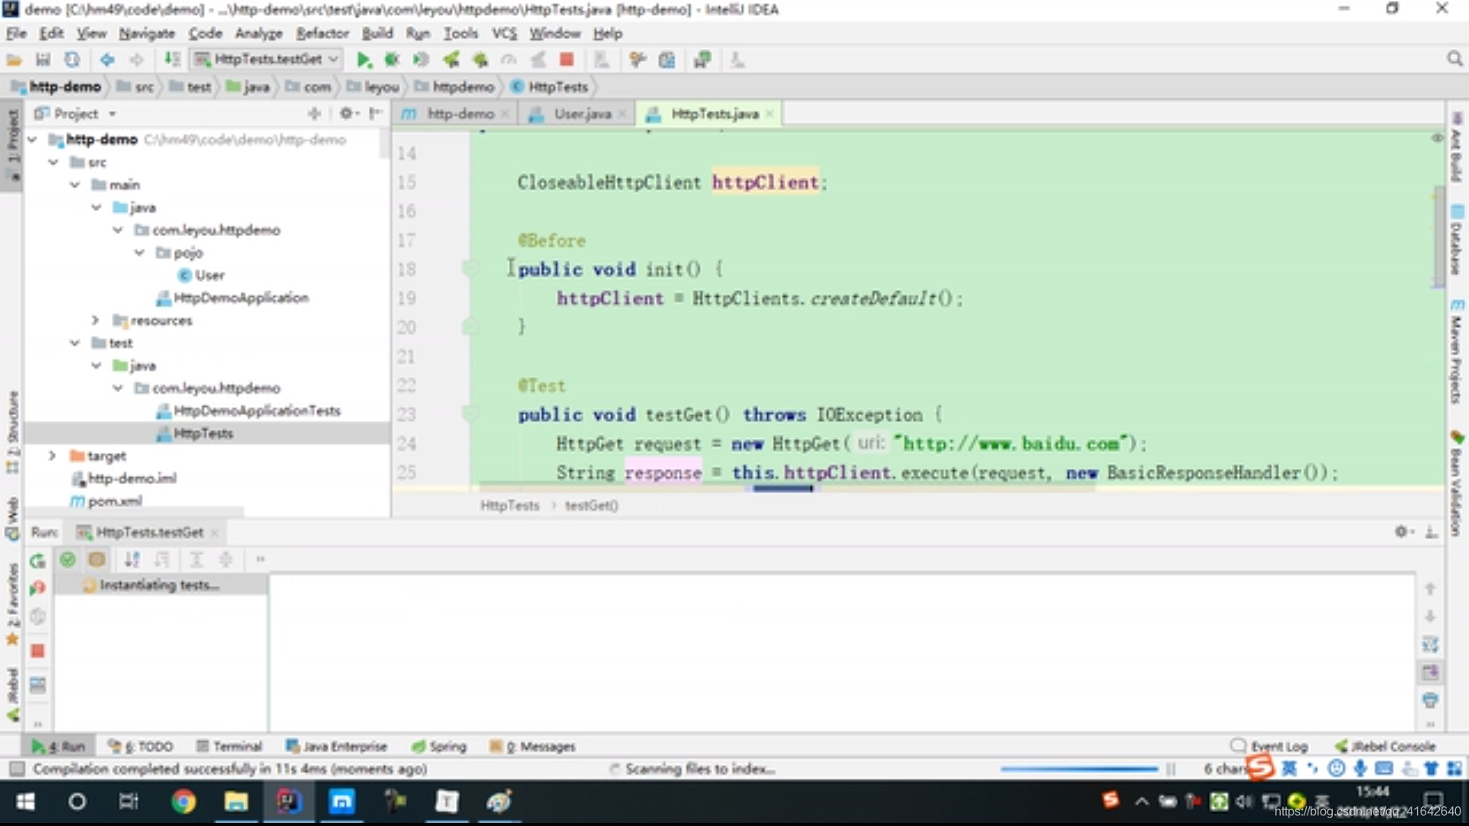The width and height of the screenshot is (1469, 826).
Task: Stop the test run via red square in Run panel
Action: [37, 651]
